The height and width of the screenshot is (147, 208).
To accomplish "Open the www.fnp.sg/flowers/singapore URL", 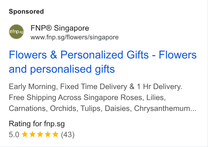I will pyautogui.click(x=75, y=37).
